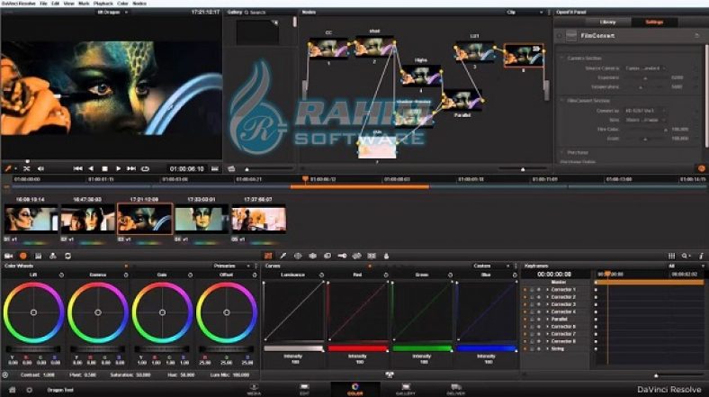Reset the Luminance curve
The width and height of the screenshot is (709, 397).
pos(321,275)
